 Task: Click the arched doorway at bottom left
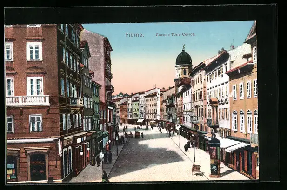[38, 166]
